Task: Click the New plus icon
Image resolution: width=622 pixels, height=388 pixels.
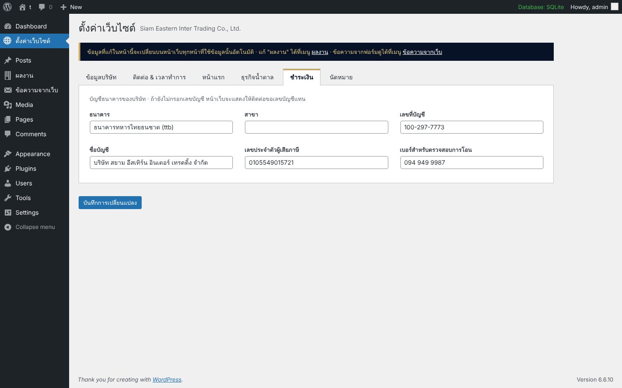Action: pyautogui.click(x=63, y=7)
